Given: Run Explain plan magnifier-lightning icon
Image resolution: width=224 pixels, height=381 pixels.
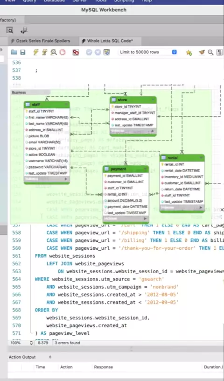Looking at the screenshot, I should (54, 52).
